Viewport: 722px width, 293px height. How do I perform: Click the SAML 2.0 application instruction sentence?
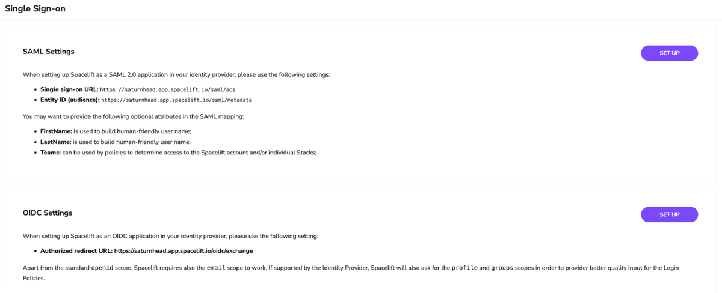(x=176, y=75)
